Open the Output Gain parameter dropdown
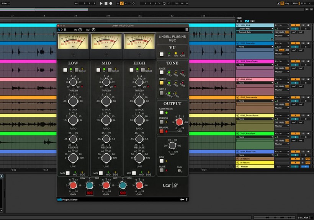The width and height of the screenshot is (314, 220). 255,33
